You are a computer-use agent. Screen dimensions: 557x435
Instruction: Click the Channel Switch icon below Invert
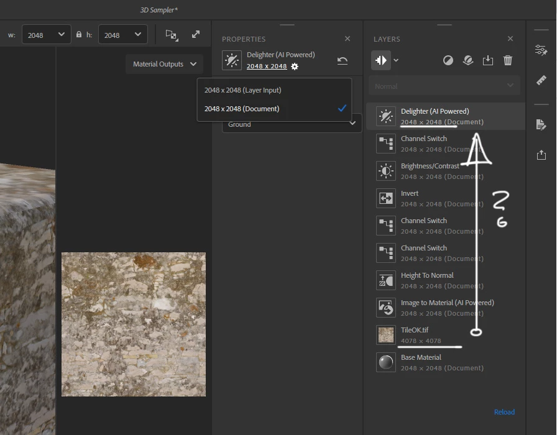(386, 226)
